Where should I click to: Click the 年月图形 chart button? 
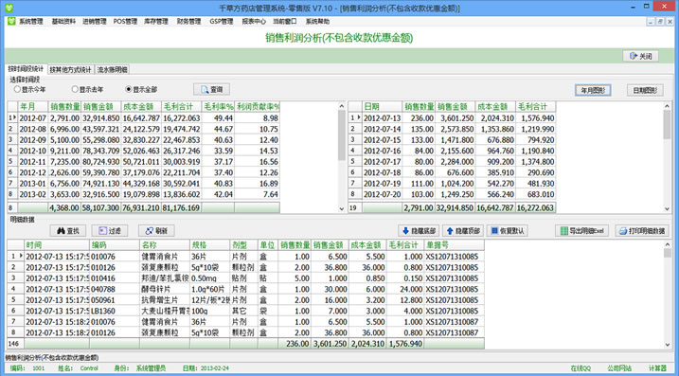[x=593, y=90]
